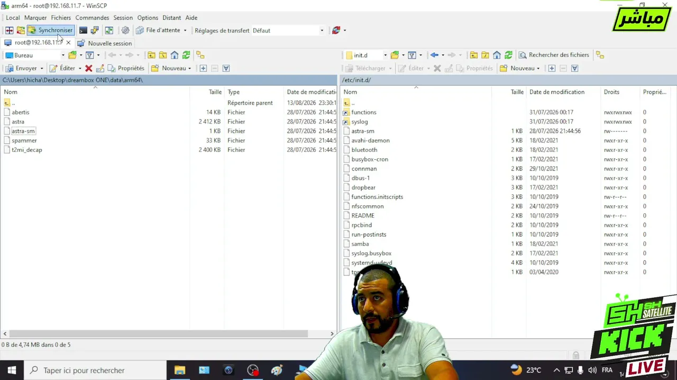Screen dimensions: 677x380
Task: Refresh the local panel
Action: (x=186, y=55)
